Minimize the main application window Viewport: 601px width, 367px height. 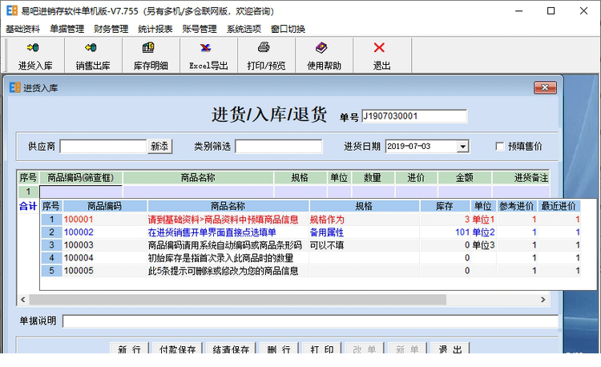coord(518,11)
